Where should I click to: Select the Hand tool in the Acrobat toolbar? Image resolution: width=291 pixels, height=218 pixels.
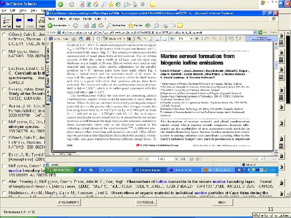(98, 39)
